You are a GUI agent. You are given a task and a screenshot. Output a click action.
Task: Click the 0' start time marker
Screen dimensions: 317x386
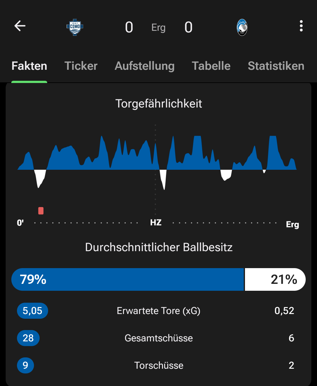click(20, 223)
